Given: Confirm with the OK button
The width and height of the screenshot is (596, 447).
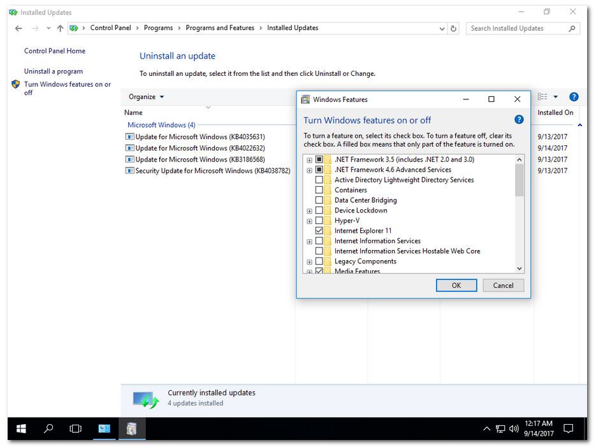Looking at the screenshot, I should point(456,286).
